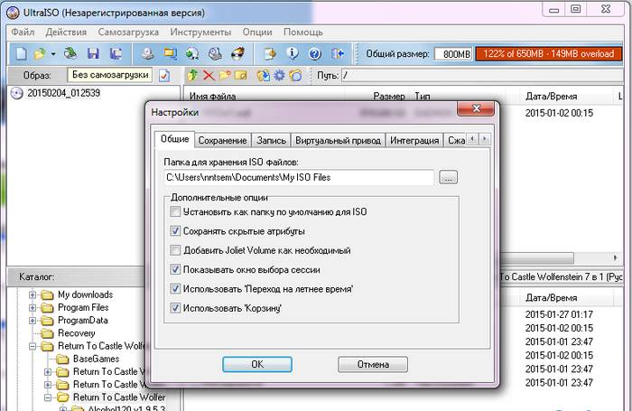Open the Файл menu

(x=23, y=33)
